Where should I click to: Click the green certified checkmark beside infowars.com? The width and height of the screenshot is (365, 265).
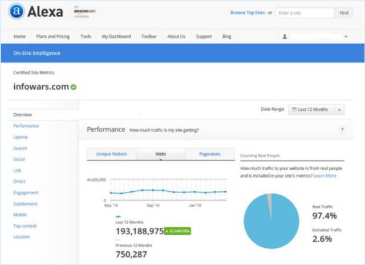point(74,87)
